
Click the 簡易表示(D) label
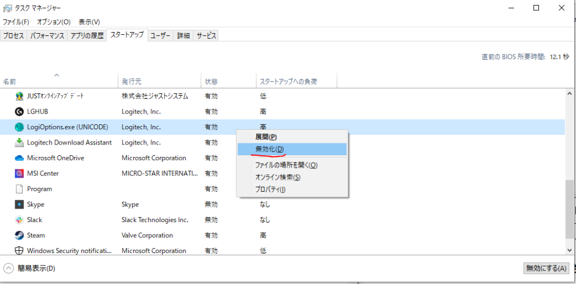tap(37, 269)
